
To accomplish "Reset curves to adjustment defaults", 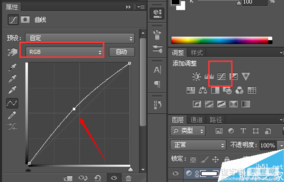I will tap(98, 178).
